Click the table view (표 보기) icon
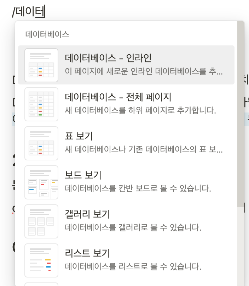This screenshot has width=249, height=286. pyautogui.click(x=41, y=143)
